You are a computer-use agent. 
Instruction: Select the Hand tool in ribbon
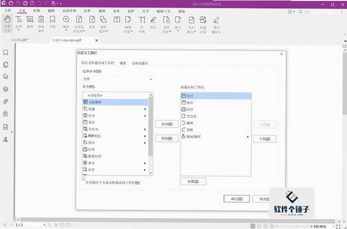(x=8, y=24)
